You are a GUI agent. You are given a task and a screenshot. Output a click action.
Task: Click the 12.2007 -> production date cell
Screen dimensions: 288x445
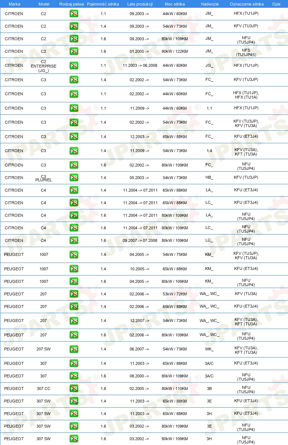(x=139, y=321)
